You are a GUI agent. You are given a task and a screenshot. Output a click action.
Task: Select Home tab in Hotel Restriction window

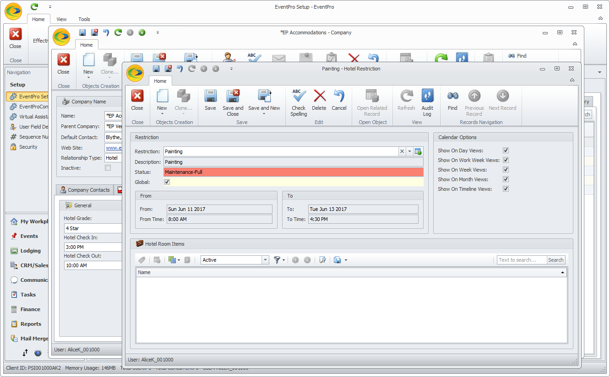[160, 81]
